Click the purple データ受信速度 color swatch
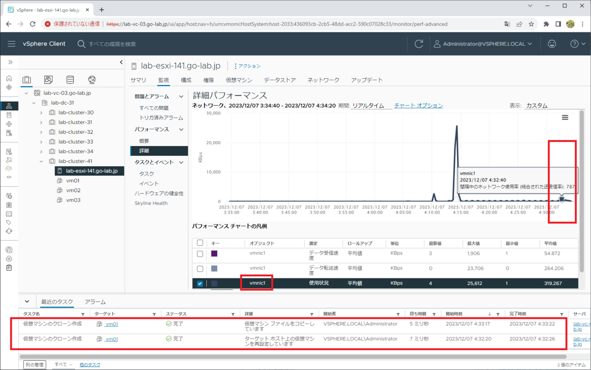591x370 pixels. 214,254
